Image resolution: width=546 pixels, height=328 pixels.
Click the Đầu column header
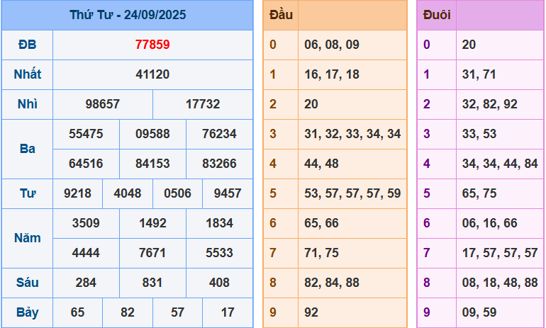click(x=281, y=15)
